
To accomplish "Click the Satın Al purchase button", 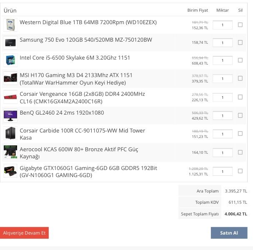I will point(229,233).
